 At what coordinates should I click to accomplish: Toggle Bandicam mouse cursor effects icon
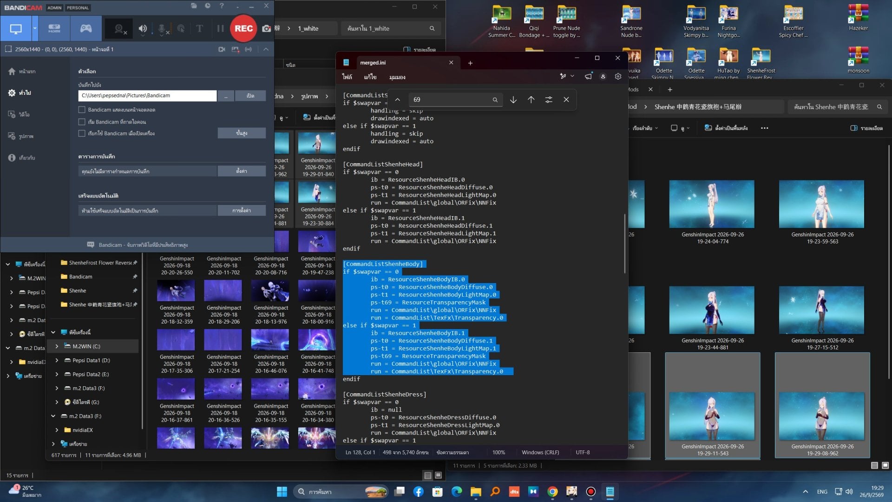[x=181, y=29]
